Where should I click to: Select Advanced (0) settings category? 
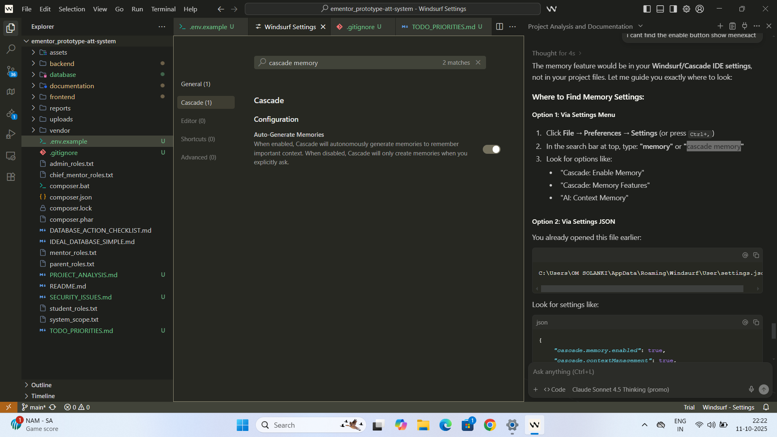coord(206,157)
